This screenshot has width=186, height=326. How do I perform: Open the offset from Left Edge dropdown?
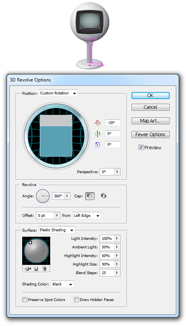[87, 216]
